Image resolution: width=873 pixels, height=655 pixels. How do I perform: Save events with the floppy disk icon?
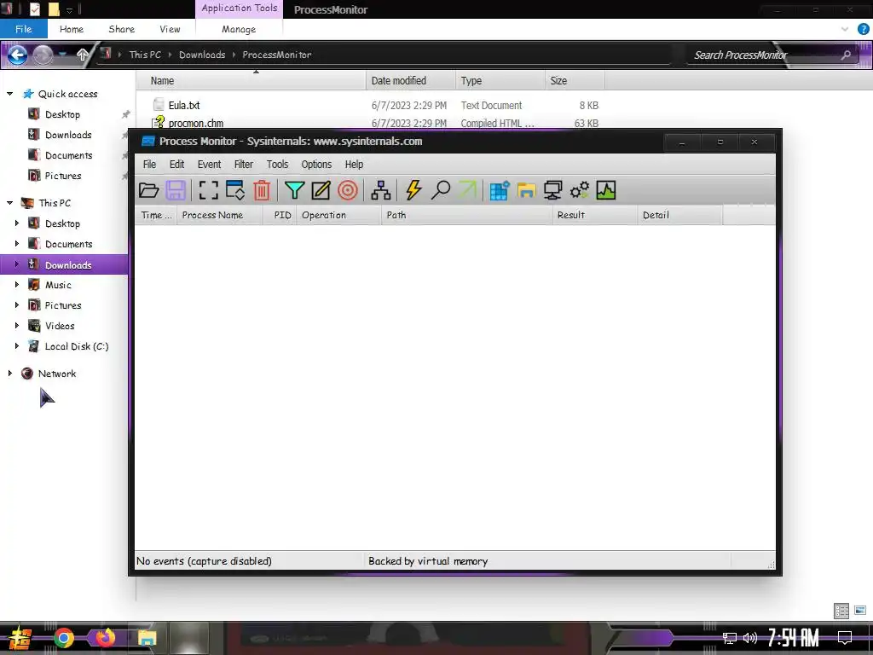176,190
